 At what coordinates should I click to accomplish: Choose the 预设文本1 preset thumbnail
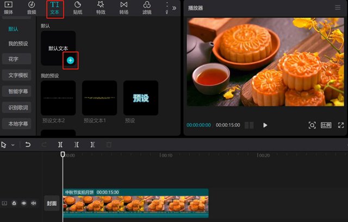(100, 98)
